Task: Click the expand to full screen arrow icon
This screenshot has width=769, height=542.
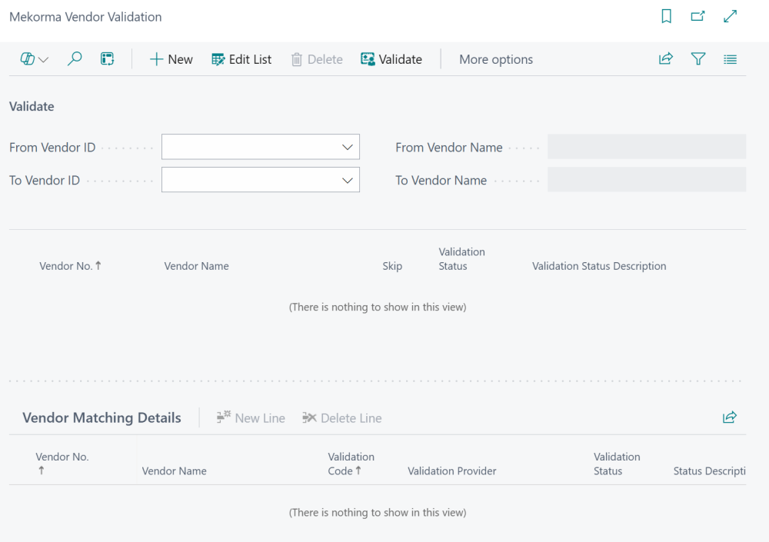Action: [x=730, y=16]
